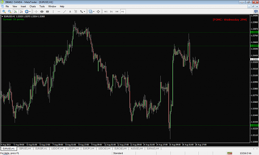Open the Charts menu
259x155 pixels.
[33, 7]
